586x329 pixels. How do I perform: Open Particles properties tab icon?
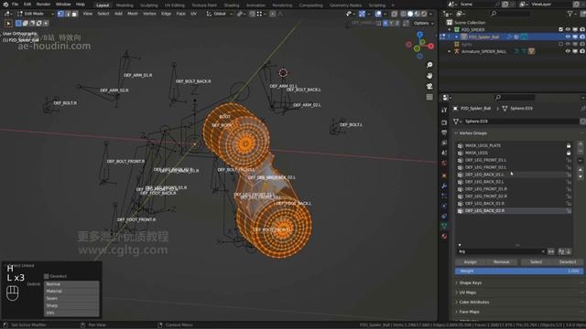click(444, 196)
